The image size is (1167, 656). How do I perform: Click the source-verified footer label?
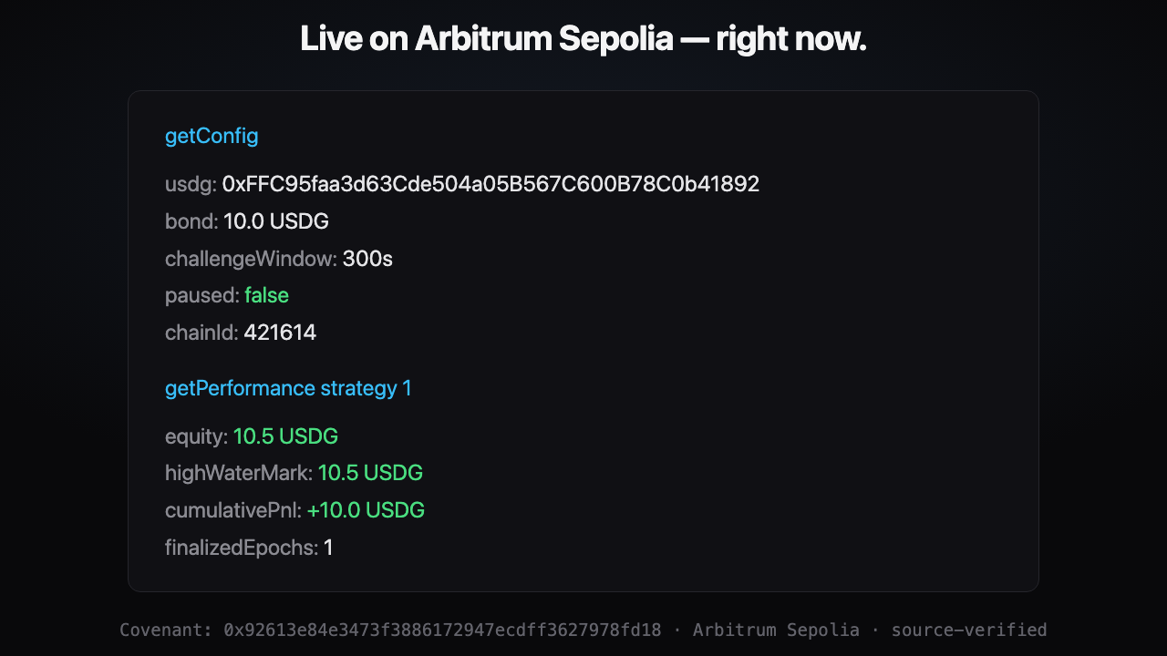click(969, 630)
